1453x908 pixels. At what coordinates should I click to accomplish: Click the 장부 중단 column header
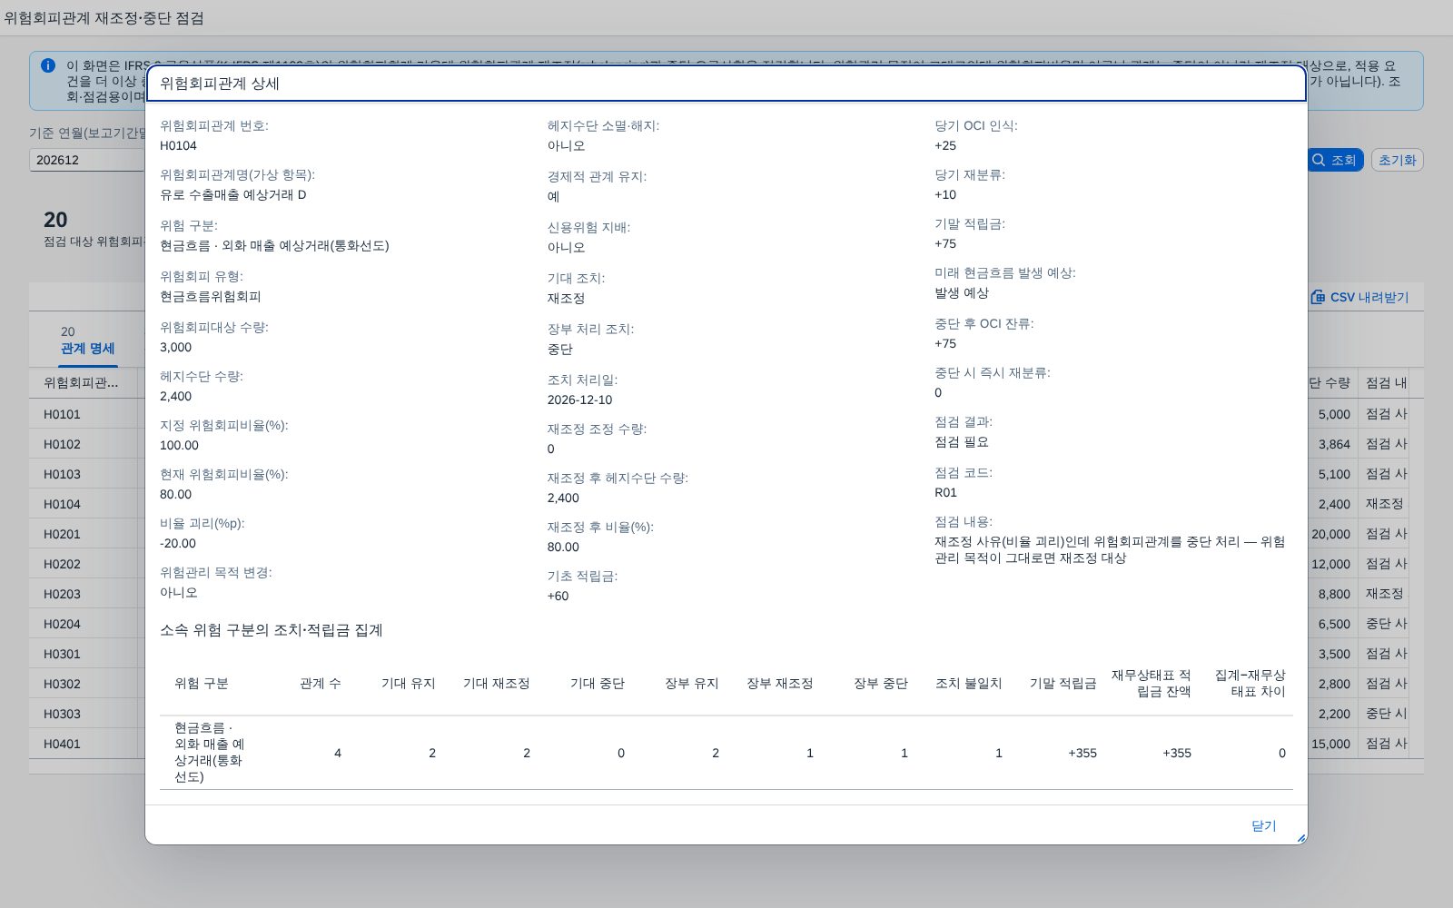880,684
